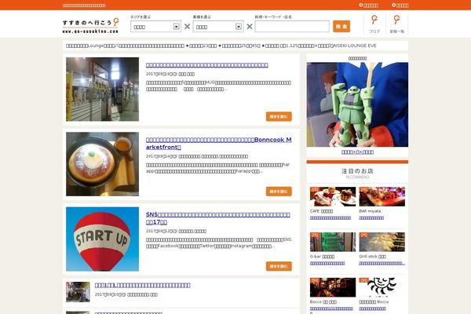471x314 pixels.
Task: Open the G-bar shop thumbnail
Action: tap(333, 242)
